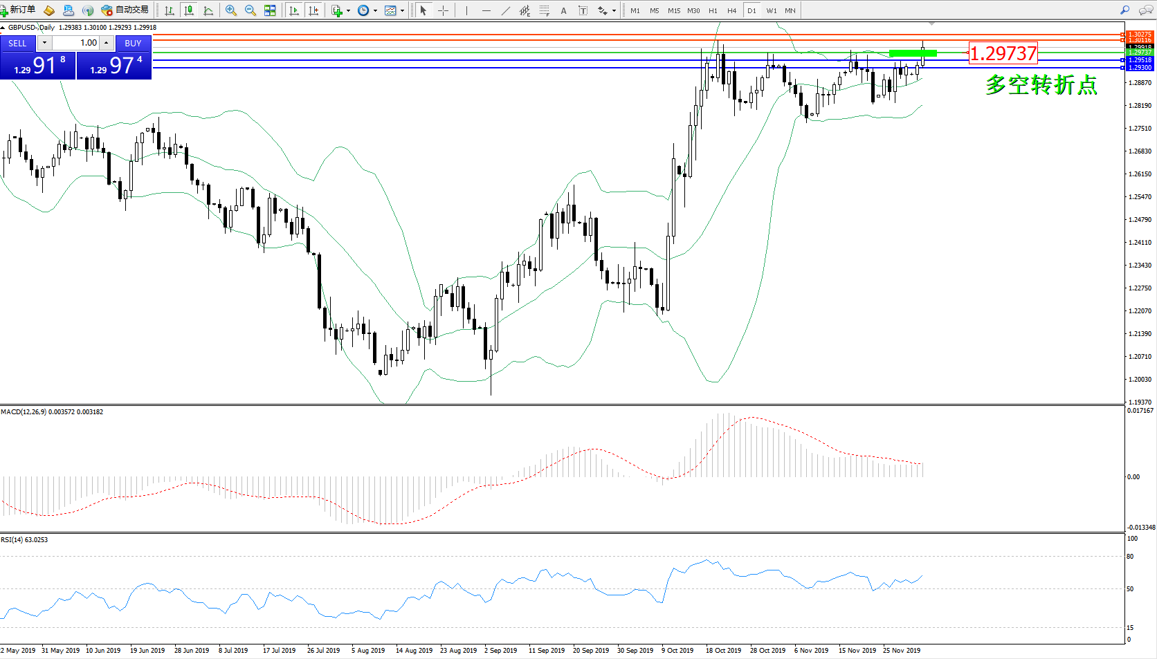Select the trendline drawing tool
This screenshot has width=1157, height=659.
coord(506,10)
